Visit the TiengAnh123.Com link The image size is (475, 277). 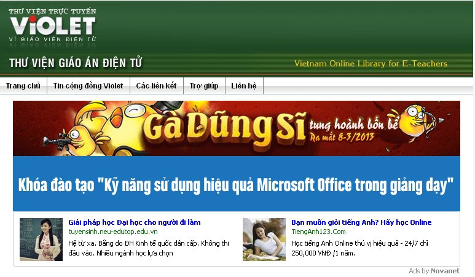tap(318, 232)
